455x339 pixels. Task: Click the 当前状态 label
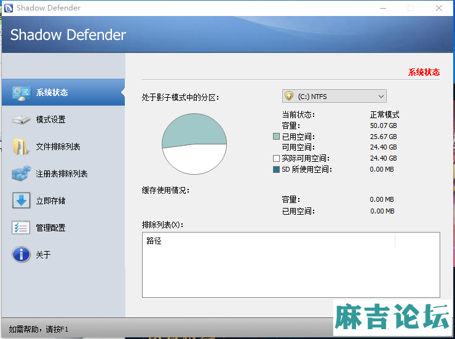point(298,114)
